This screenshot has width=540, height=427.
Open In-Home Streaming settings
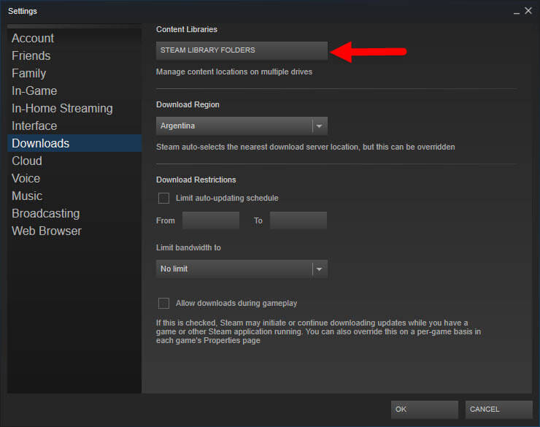pyautogui.click(x=74, y=109)
